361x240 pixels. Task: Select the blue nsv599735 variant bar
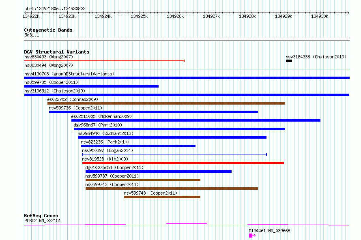click(x=91, y=86)
